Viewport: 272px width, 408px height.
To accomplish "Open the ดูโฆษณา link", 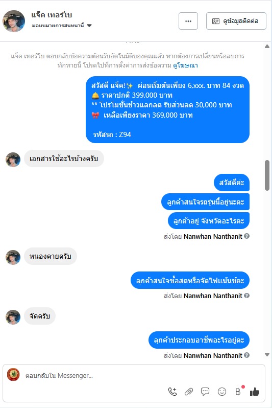I will pos(185,65).
